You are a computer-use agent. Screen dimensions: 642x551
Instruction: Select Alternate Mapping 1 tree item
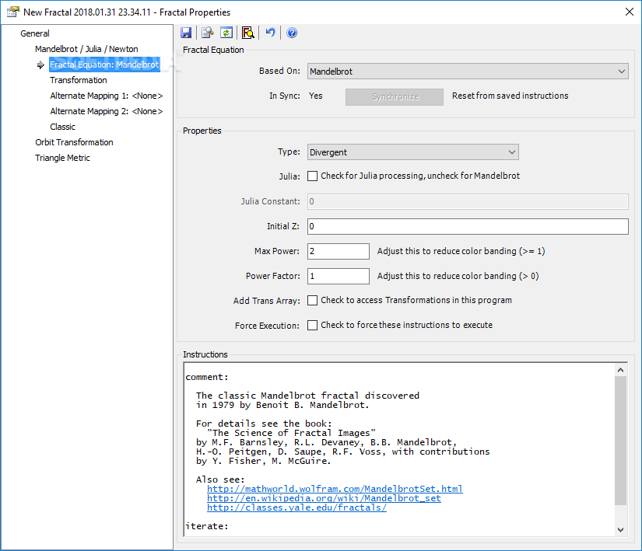tap(107, 96)
